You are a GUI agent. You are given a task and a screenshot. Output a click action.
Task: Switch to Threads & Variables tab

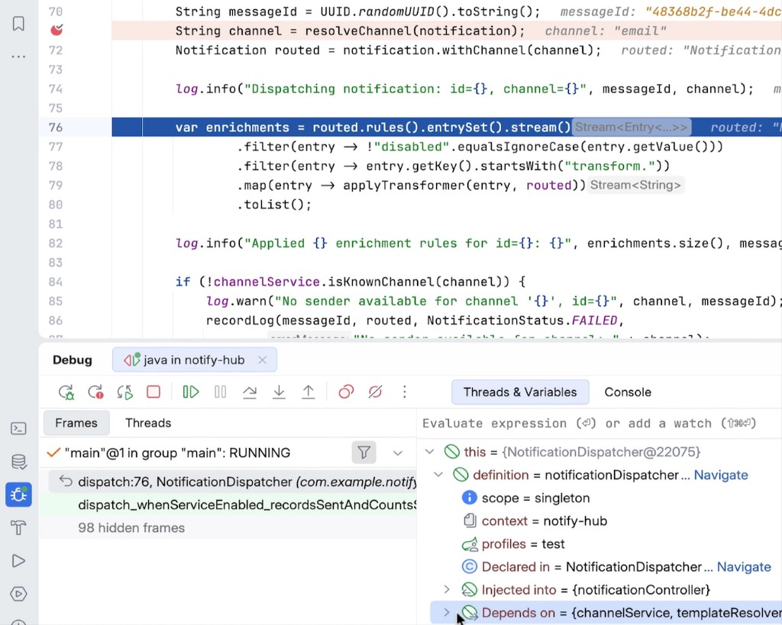pos(520,392)
